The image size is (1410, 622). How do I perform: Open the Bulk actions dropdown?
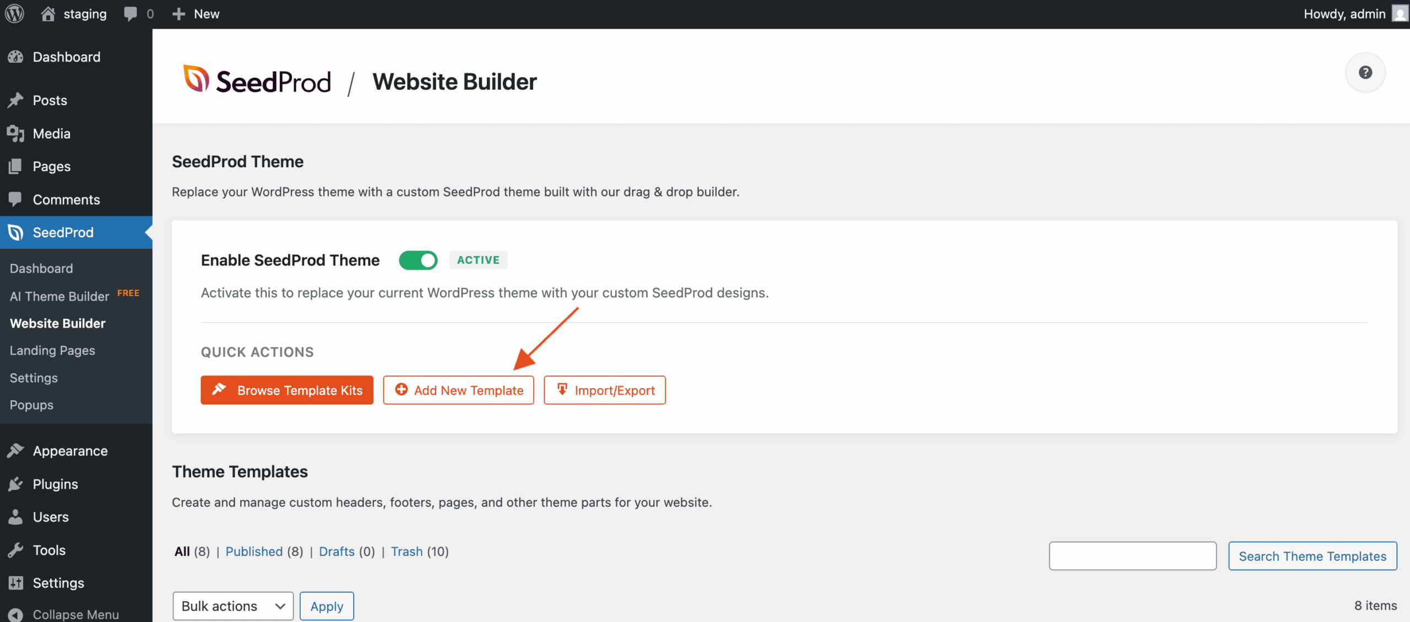coord(232,606)
